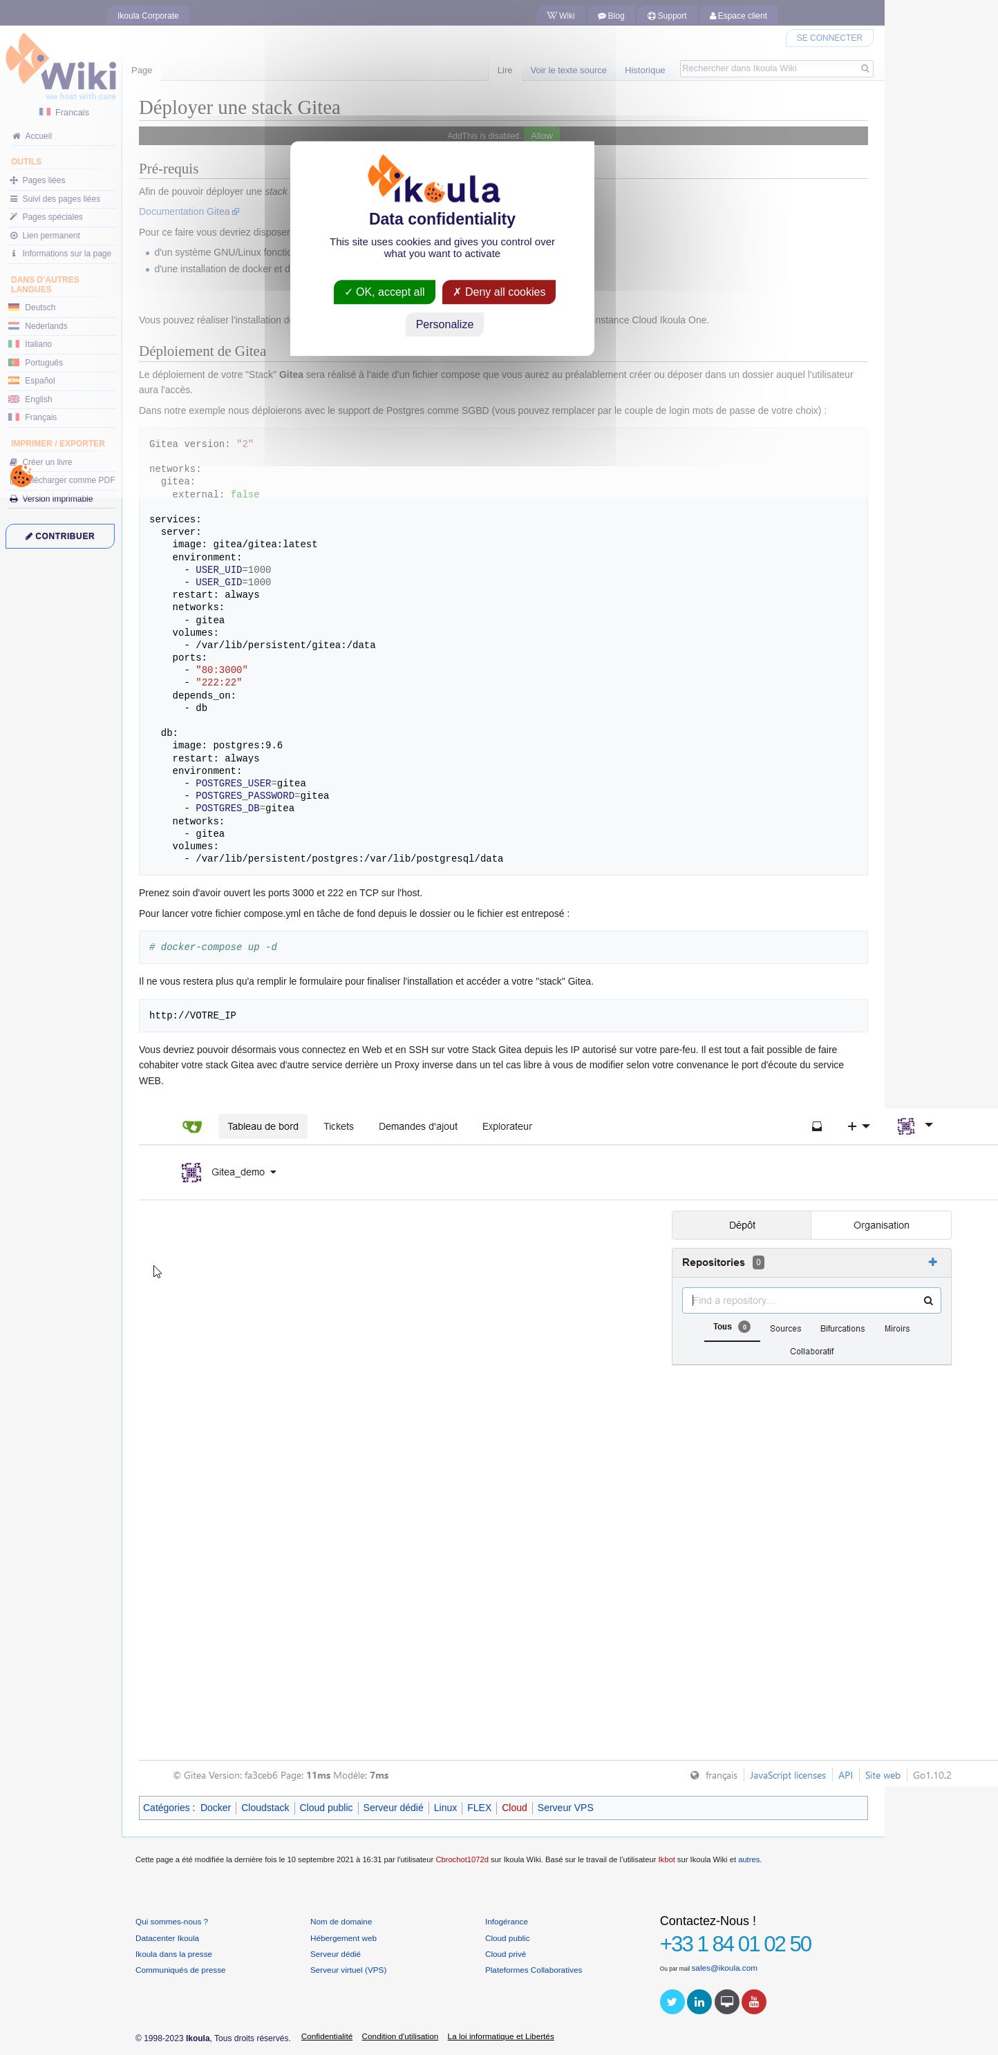Viewport: 998px width, 2055px height.
Task: Click the search icon in repository finder
Action: click(x=928, y=1300)
